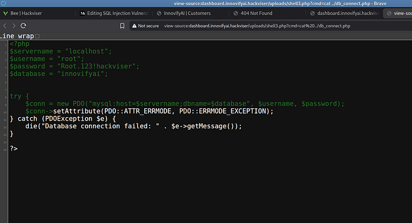Screen dimensions: 412x223
Task: Switch to Bee | Hackviser tab
Action: [38, 13]
